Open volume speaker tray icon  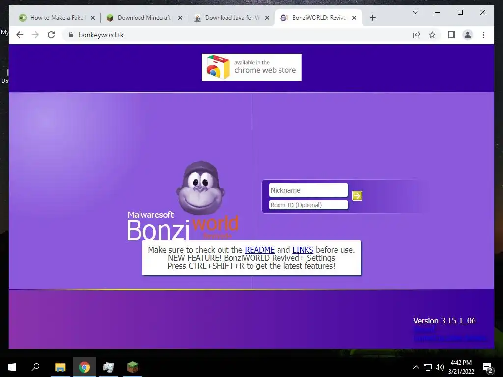click(x=440, y=367)
